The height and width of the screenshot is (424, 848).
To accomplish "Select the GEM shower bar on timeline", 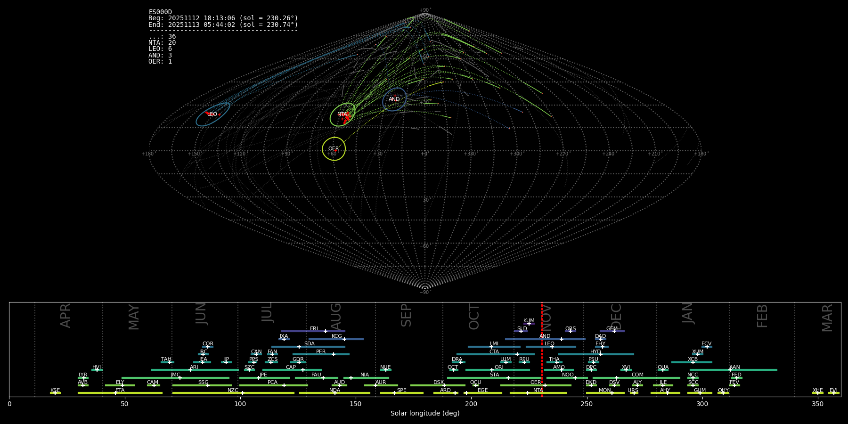I will coord(612,331).
